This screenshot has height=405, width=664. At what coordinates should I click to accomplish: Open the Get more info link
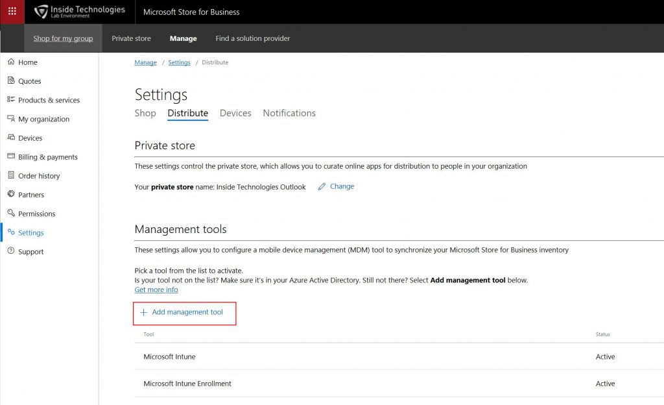(x=156, y=289)
